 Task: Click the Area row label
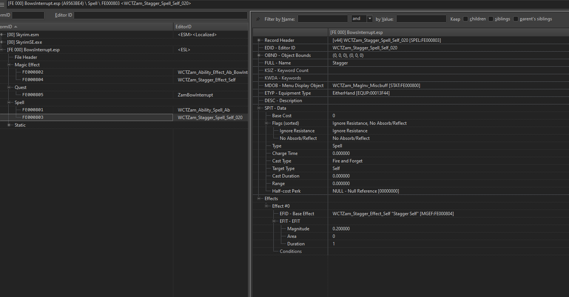coord(292,236)
